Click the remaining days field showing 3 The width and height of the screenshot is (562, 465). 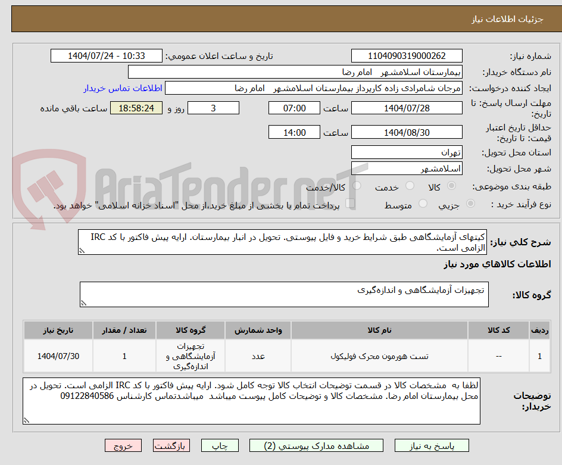213,108
